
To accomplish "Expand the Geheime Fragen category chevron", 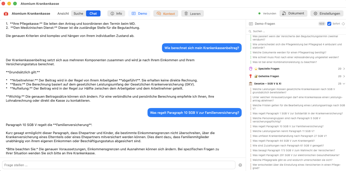I will (344, 76).
